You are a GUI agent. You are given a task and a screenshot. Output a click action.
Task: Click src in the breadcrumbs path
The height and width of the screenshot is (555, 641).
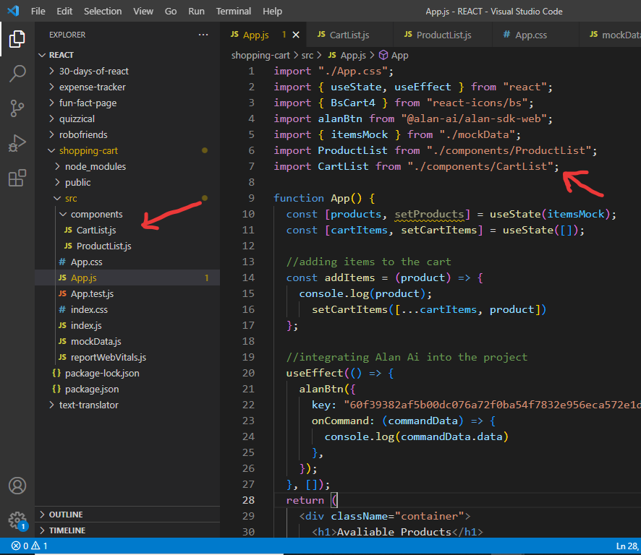pyautogui.click(x=307, y=55)
